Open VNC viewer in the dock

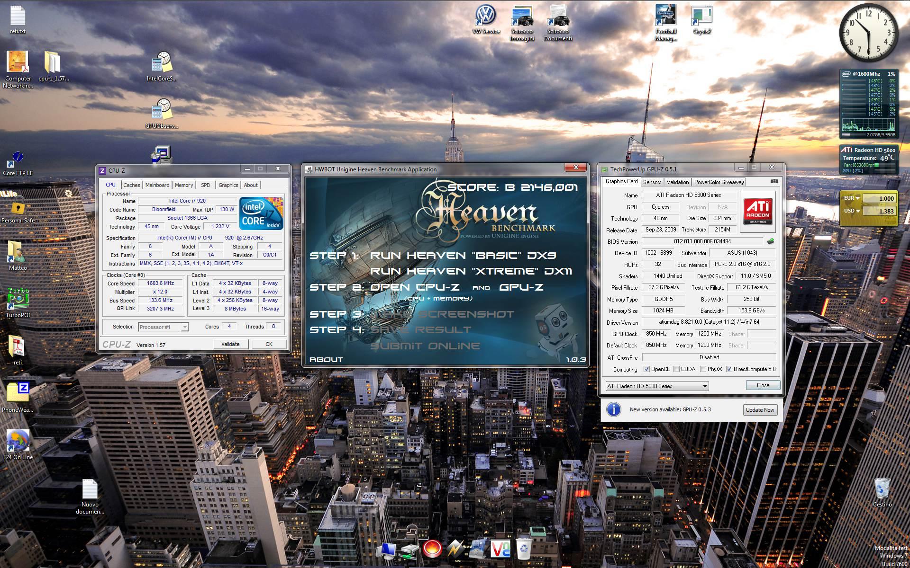tap(500, 549)
